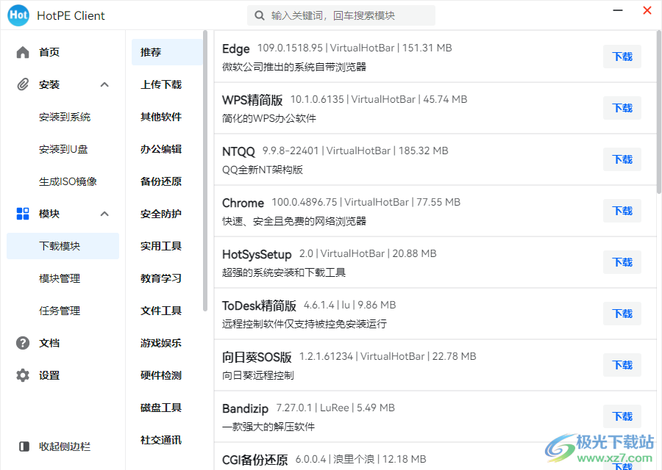The image size is (662, 470).
Task: Download the NTQQ module
Action: click(x=622, y=159)
